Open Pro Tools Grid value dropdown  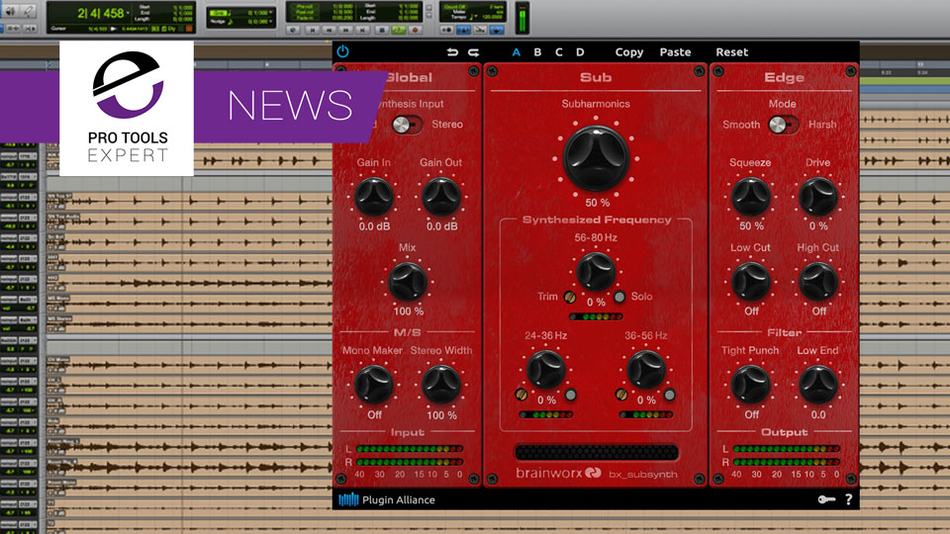pyautogui.click(x=271, y=13)
